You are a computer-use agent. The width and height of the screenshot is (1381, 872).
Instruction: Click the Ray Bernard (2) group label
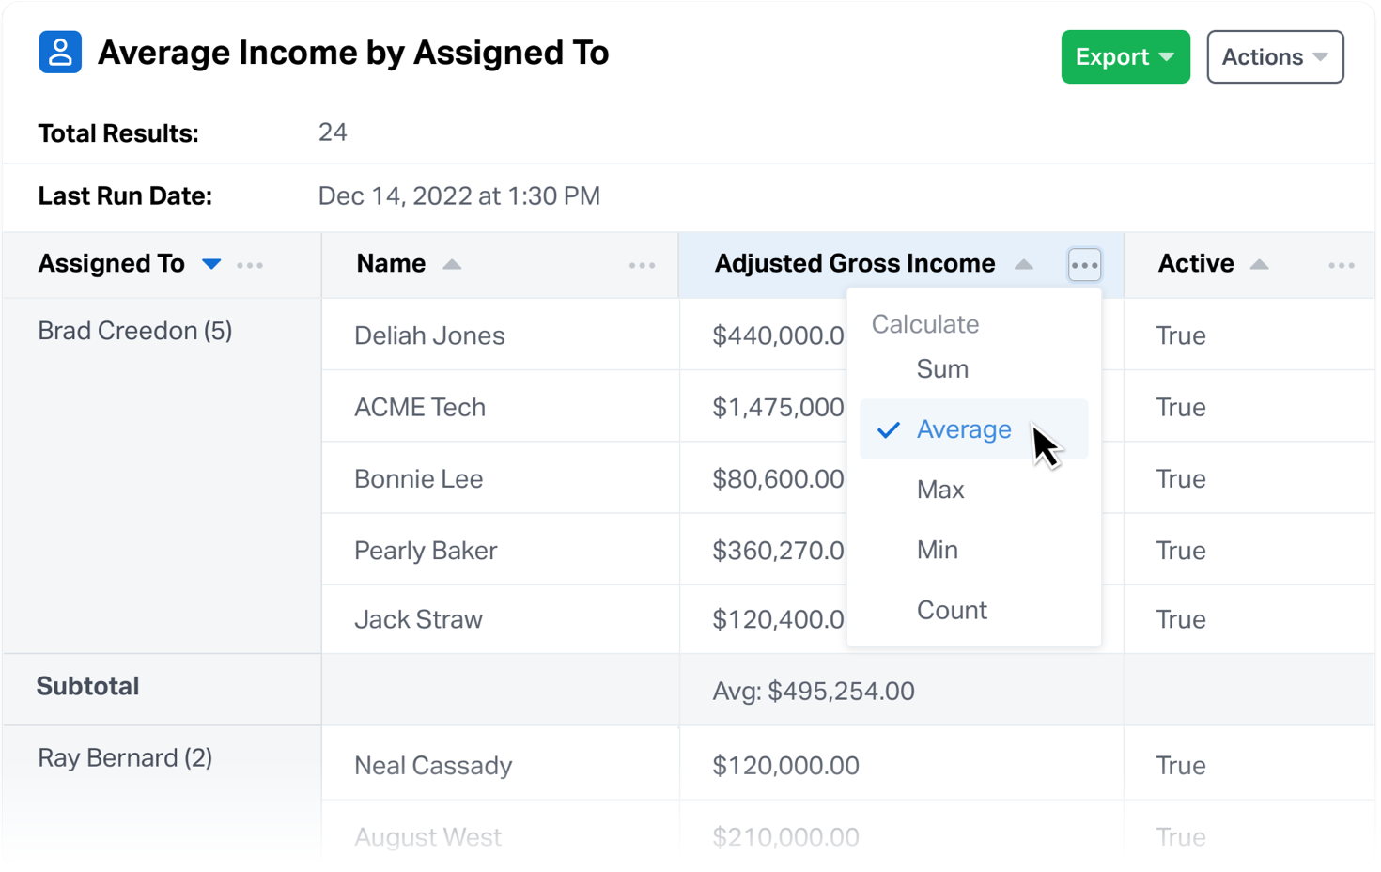pos(125,757)
